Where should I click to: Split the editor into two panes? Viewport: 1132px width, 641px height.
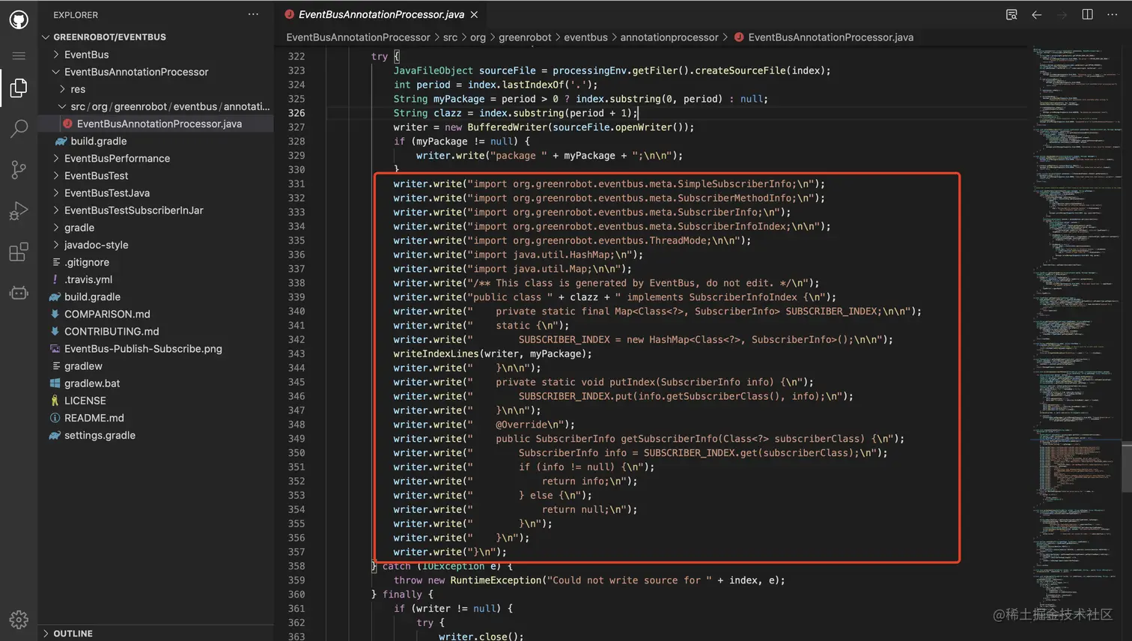coord(1086,14)
